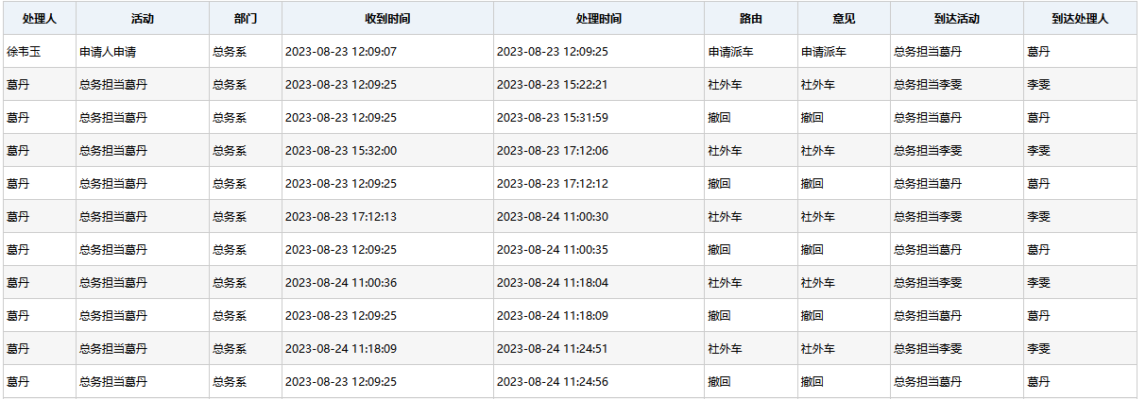
Task: Click the 意见 column header
Action: (x=844, y=18)
